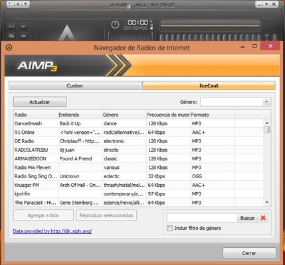Click the eject-style tray icon in AIMP title bar
This screenshot has height=265, width=285.
[25, 4]
